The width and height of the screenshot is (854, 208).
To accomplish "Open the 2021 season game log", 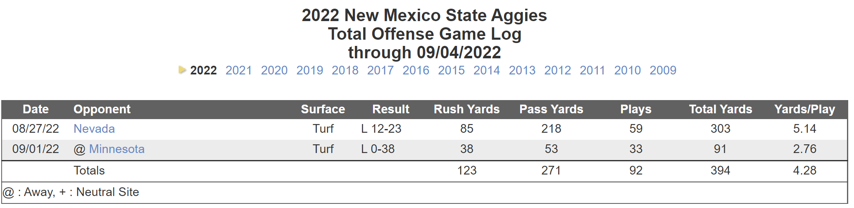I will tap(239, 70).
